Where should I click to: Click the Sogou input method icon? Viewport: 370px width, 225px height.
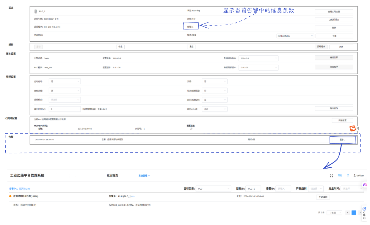click(352, 128)
